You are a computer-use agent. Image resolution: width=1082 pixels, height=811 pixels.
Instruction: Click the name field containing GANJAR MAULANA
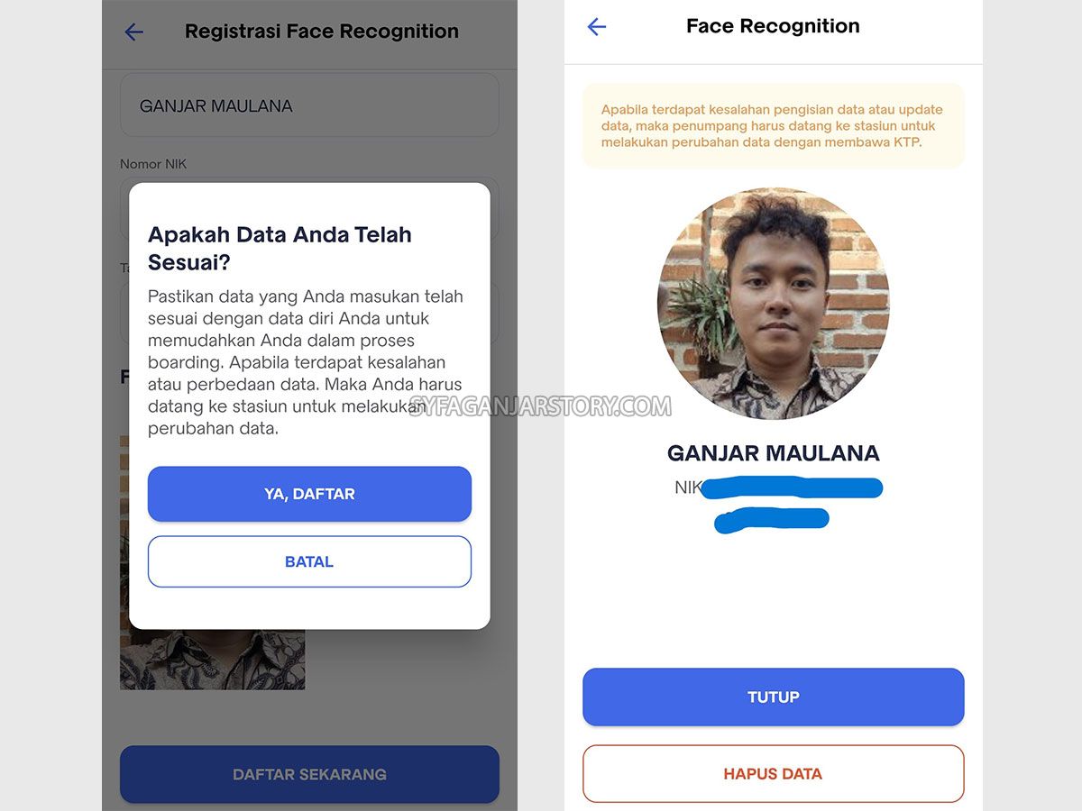[309, 105]
